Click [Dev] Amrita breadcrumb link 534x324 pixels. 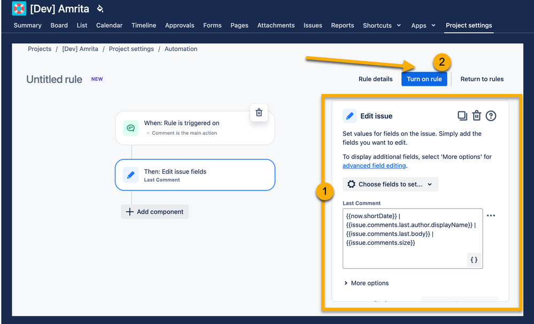pos(80,49)
